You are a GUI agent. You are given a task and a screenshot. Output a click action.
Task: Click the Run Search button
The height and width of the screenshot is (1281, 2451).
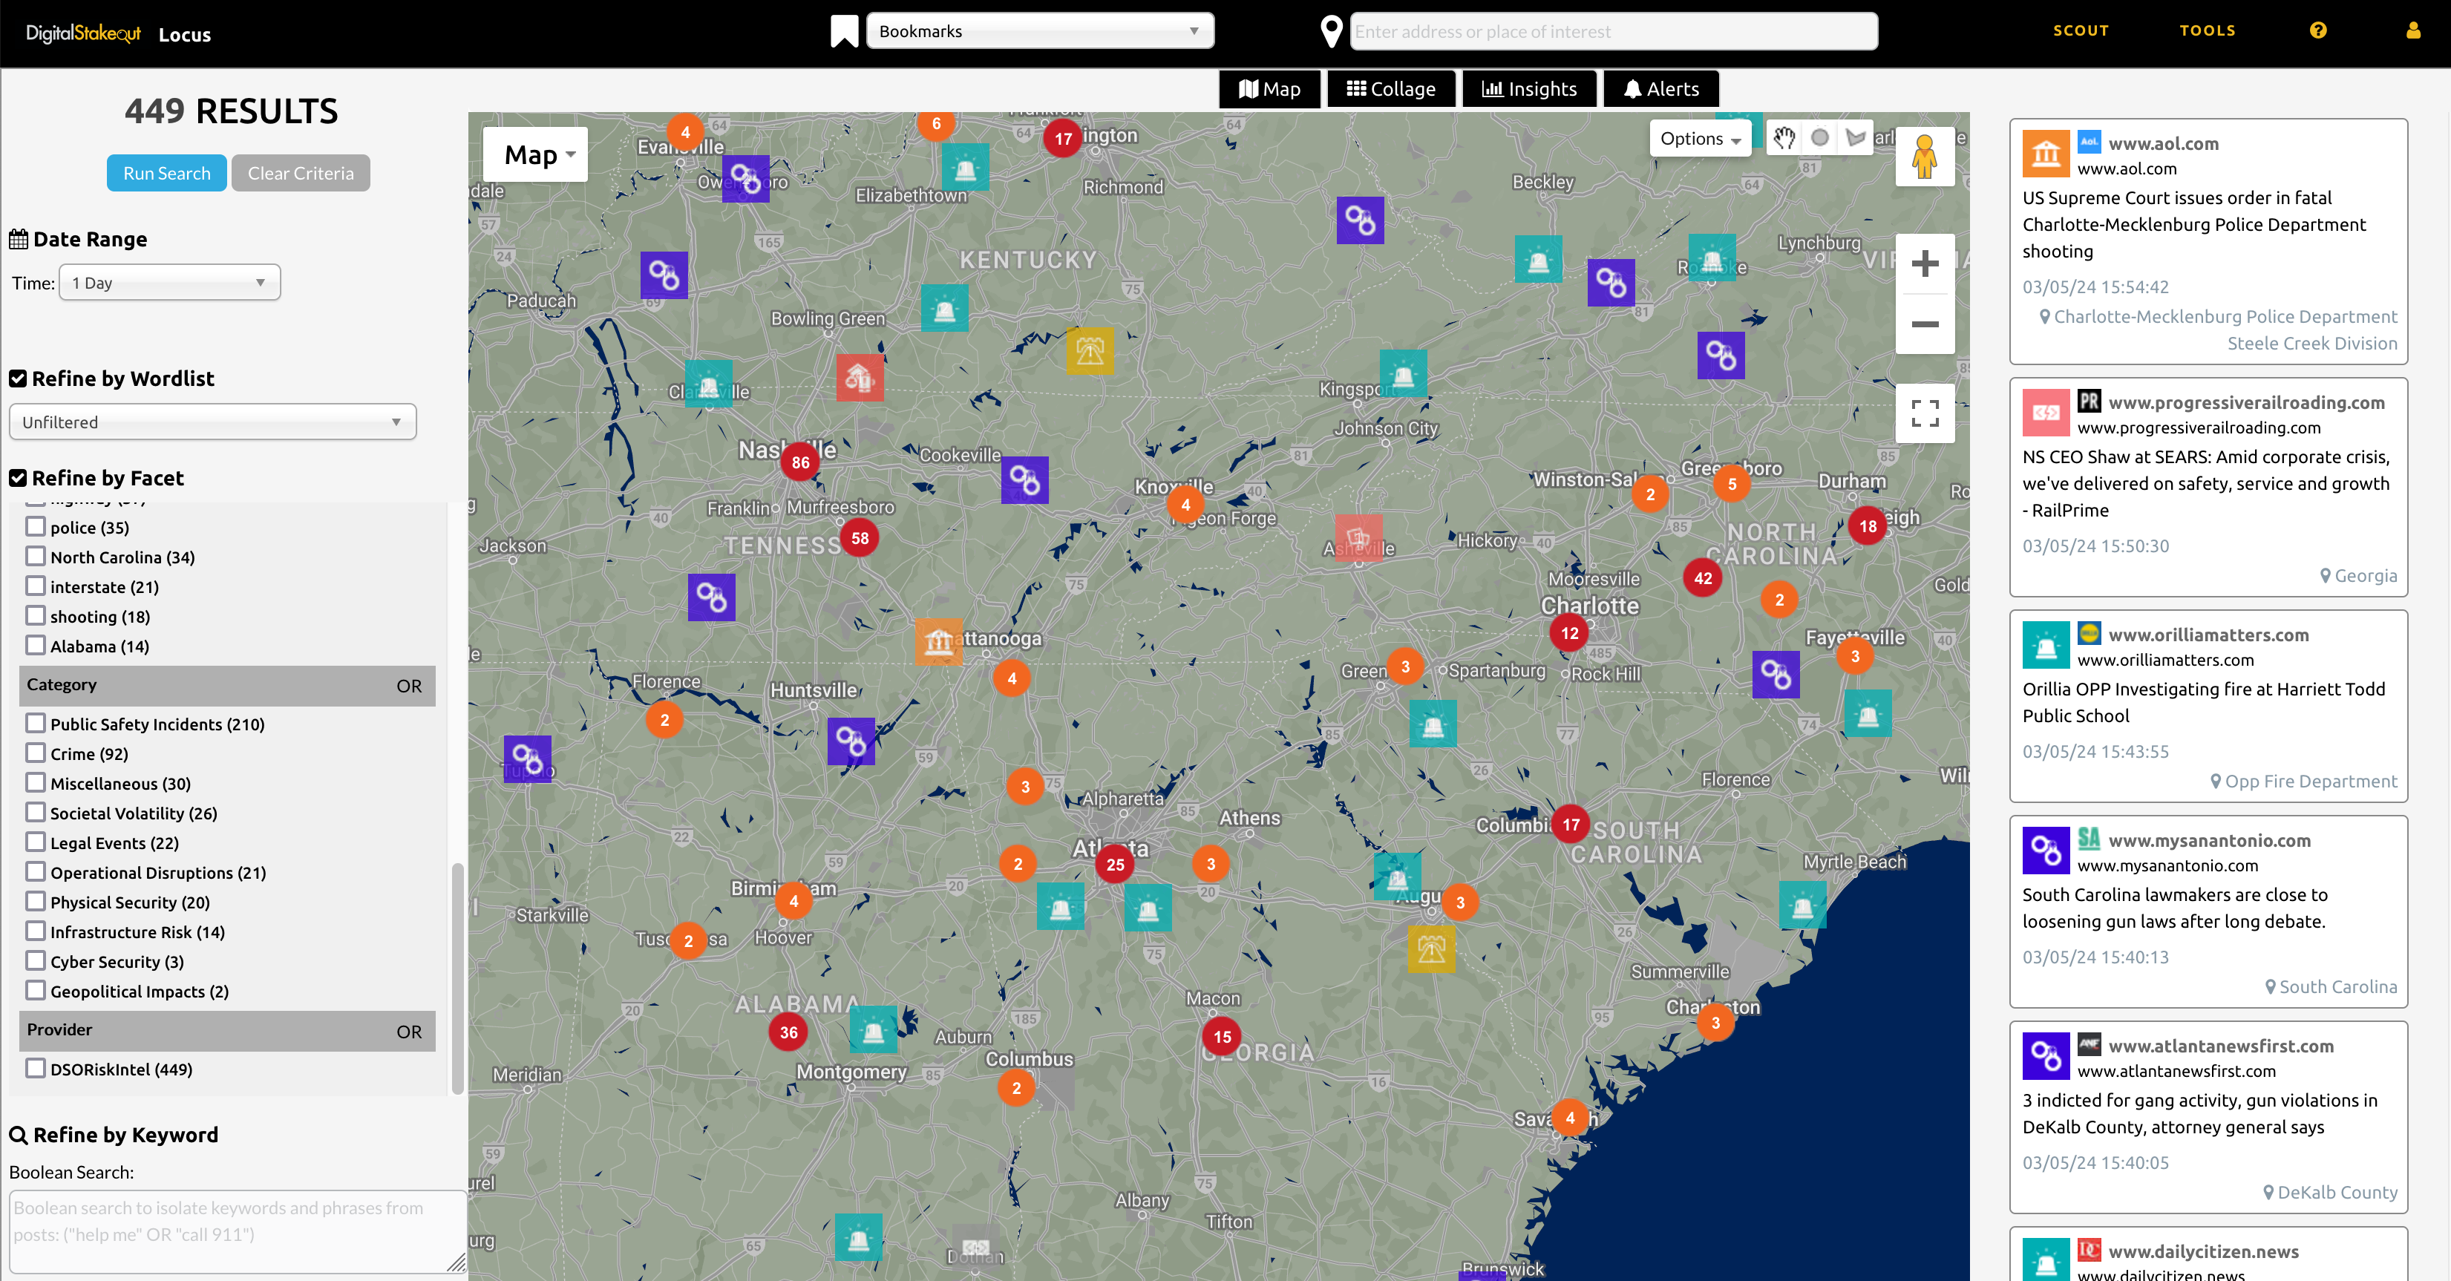(166, 172)
